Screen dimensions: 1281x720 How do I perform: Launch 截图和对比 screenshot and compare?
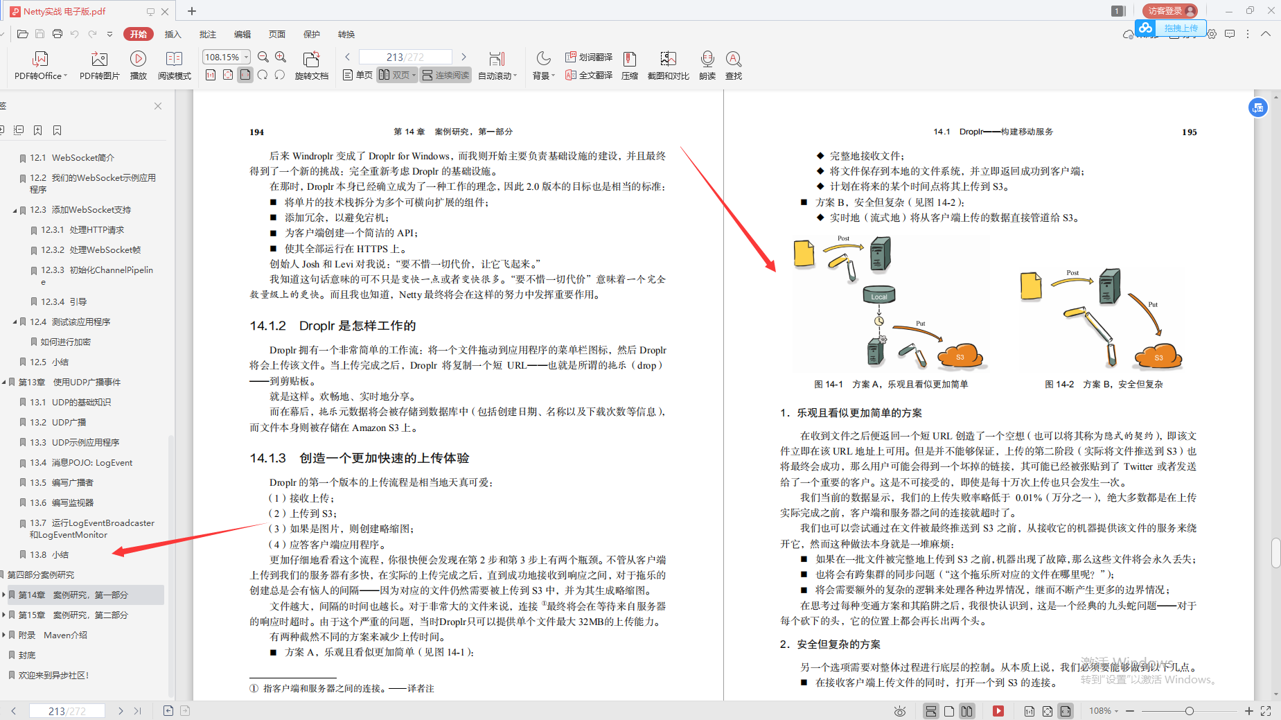tap(669, 66)
